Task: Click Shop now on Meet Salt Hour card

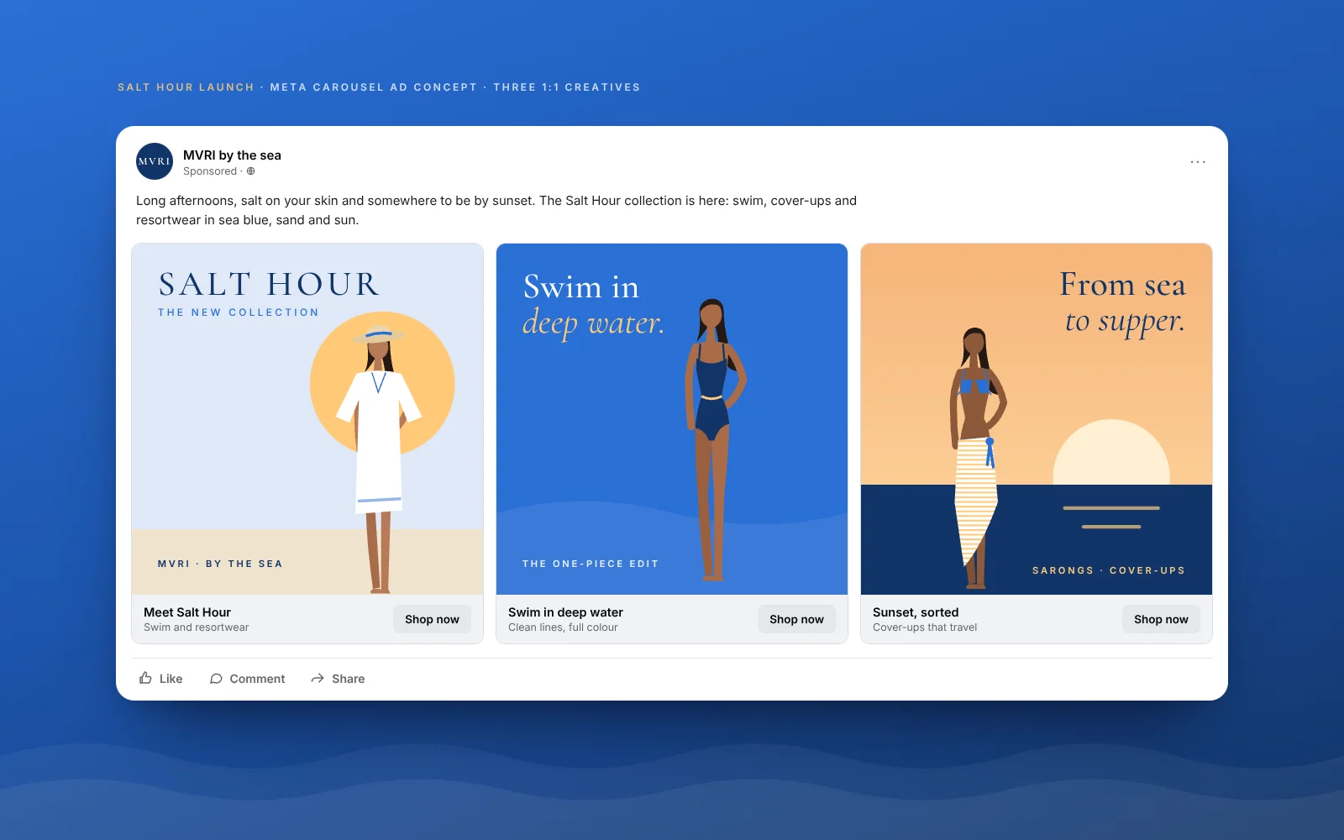Action: tap(432, 619)
